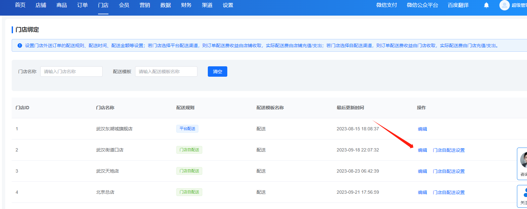The width and height of the screenshot is (527, 209).
Task: Click the timestamp 2023-09-21 17:56:59
Action: (x=358, y=192)
